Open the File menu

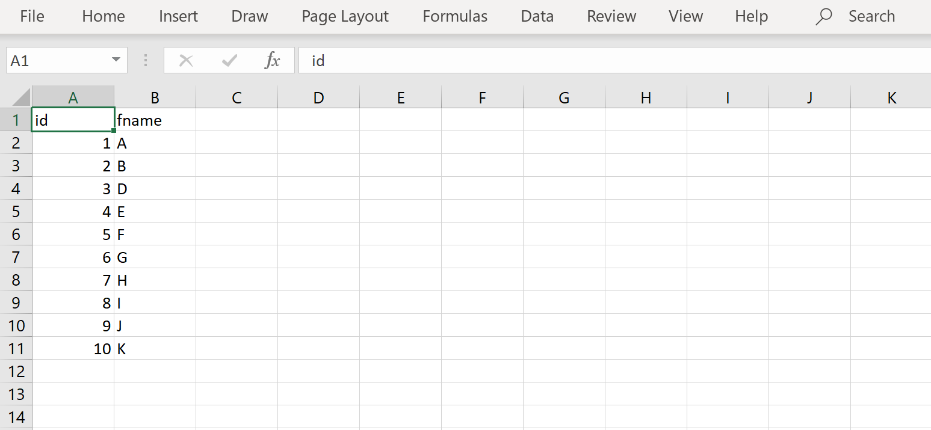point(32,16)
